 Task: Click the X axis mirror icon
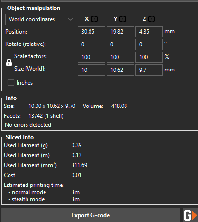(x=94, y=19)
